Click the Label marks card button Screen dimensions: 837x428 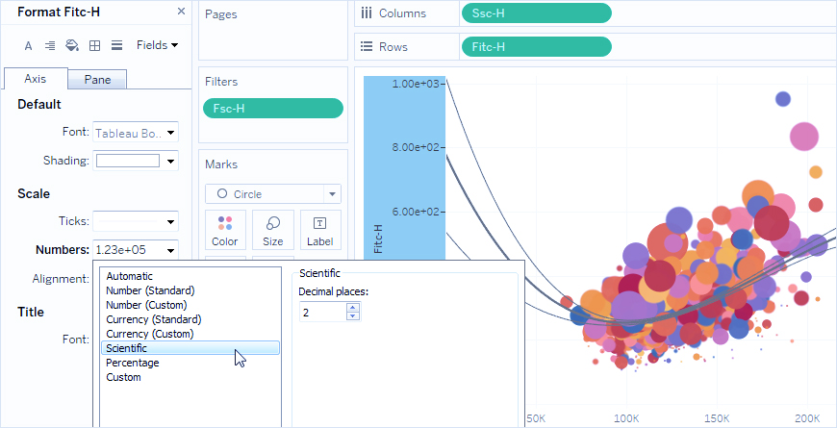click(320, 229)
